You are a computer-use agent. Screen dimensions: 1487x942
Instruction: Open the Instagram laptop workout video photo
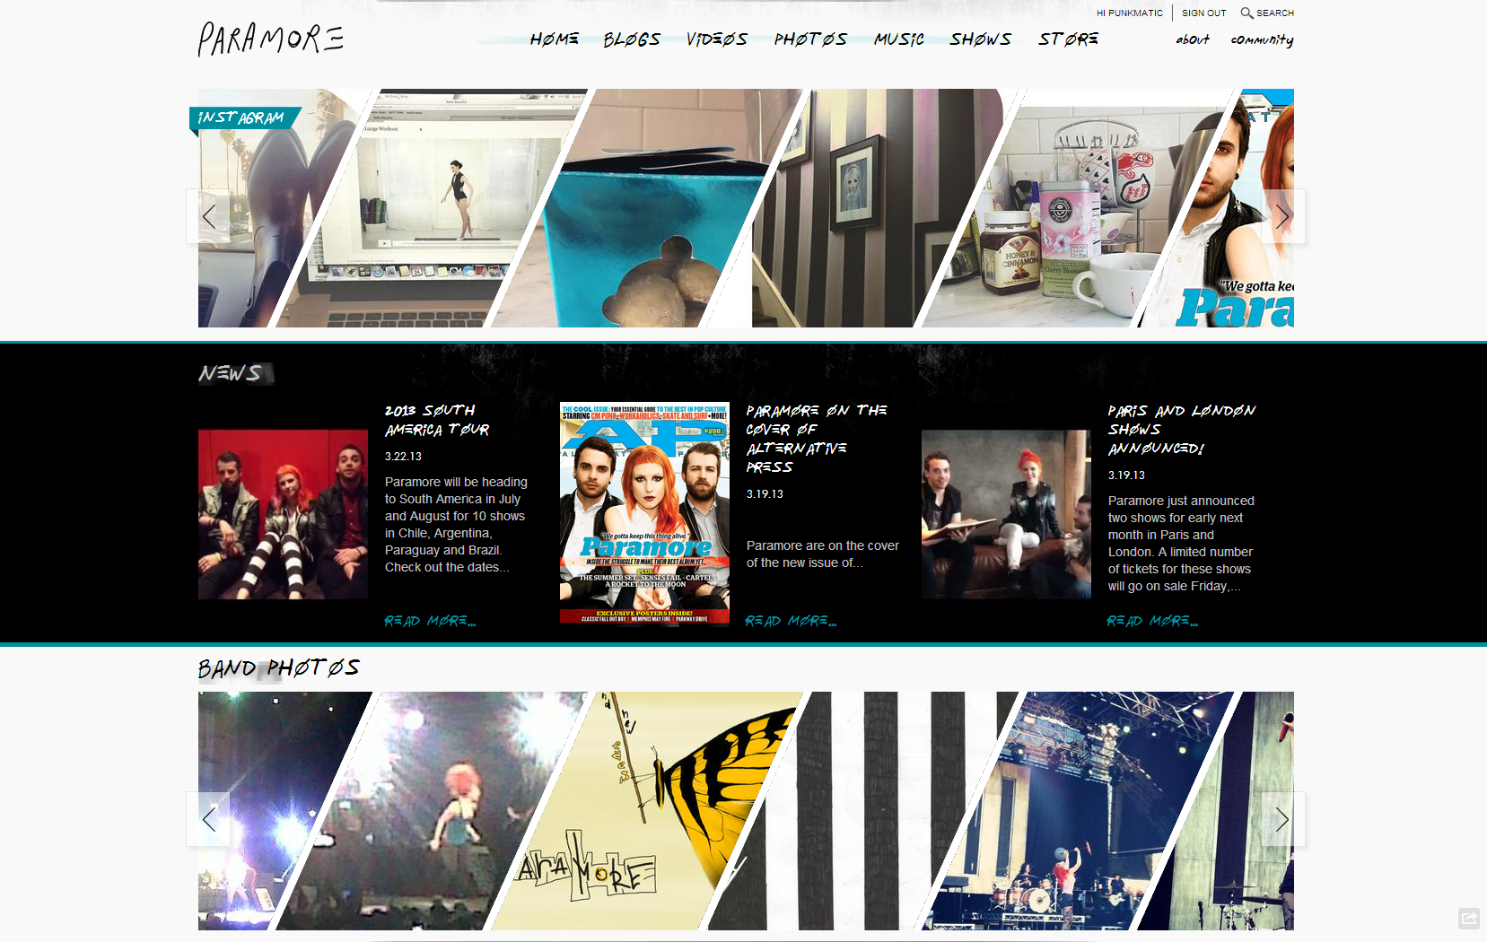433,208
